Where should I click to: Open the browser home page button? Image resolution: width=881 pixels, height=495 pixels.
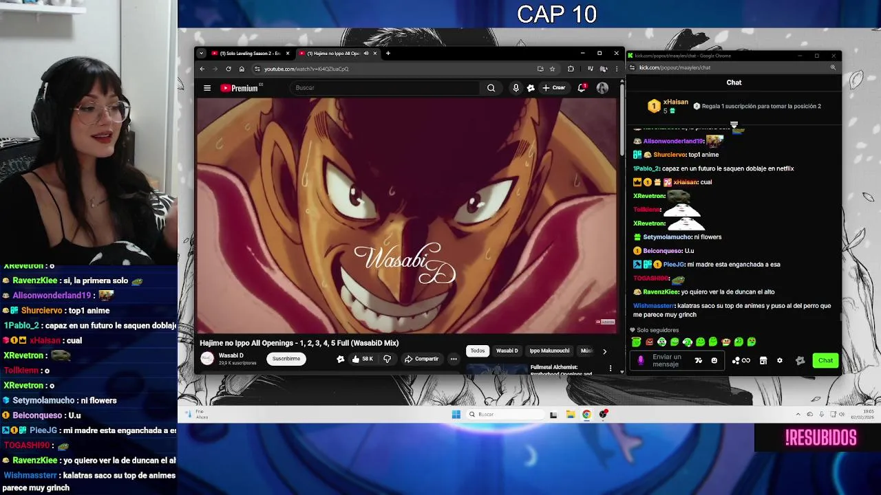[242, 69]
